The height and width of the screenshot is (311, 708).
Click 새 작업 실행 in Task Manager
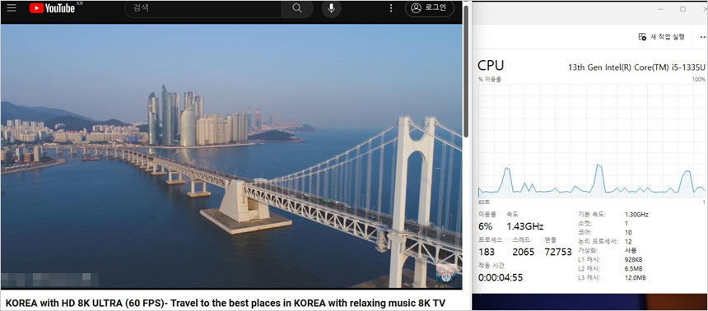[x=661, y=37]
